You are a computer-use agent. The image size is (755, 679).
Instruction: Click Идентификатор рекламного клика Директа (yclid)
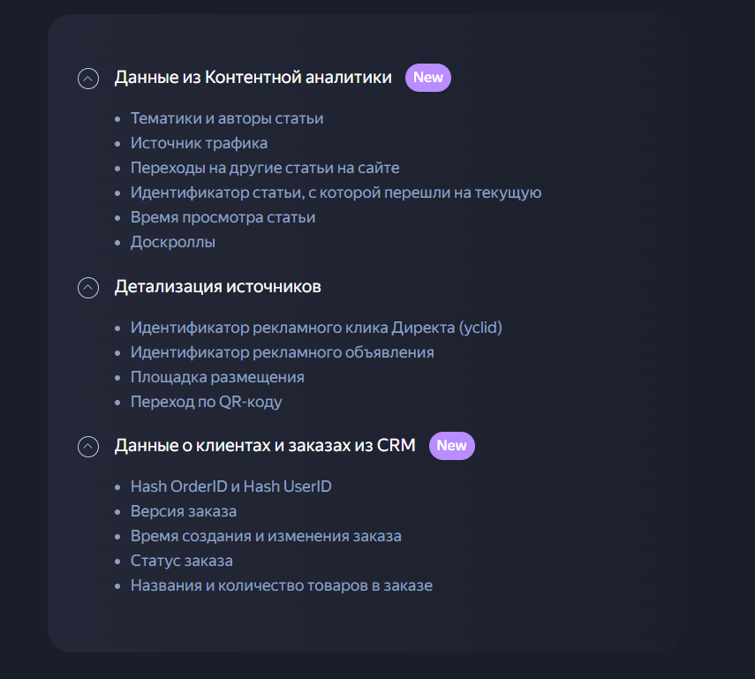(317, 327)
